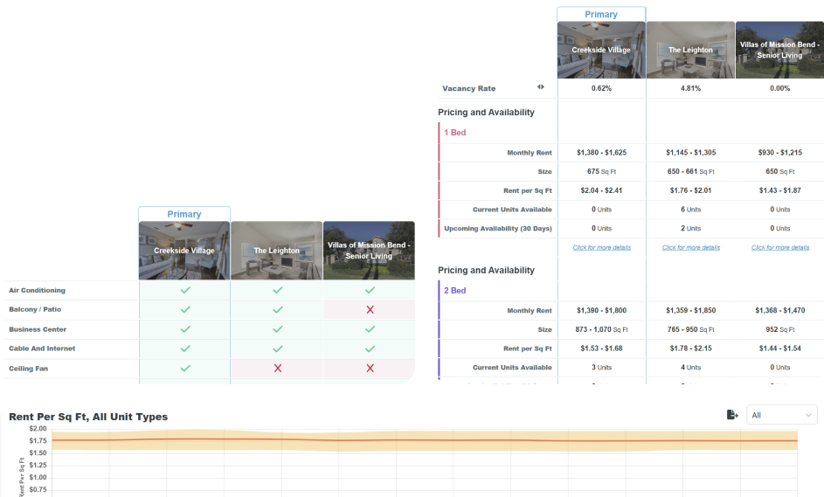Image resolution: width=824 pixels, height=497 pixels.
Task: Select the Primary tab above the pricing table
Action: point(601,15)
